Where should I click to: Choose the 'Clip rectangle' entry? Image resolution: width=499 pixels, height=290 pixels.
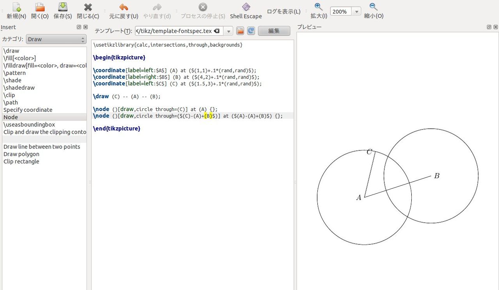pos(44,162)
